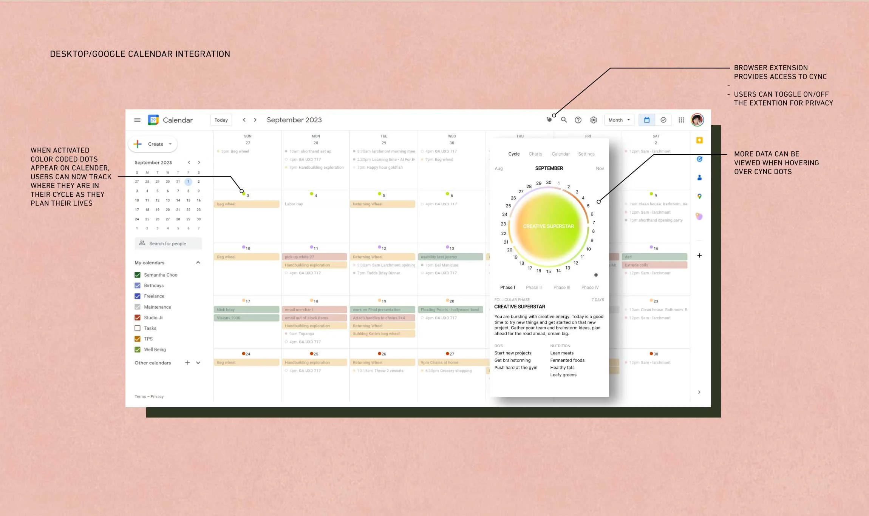Image resolution: width=869 pixels, height=516 pixels.
Task: Click the Today button
Action: point(221,120)
